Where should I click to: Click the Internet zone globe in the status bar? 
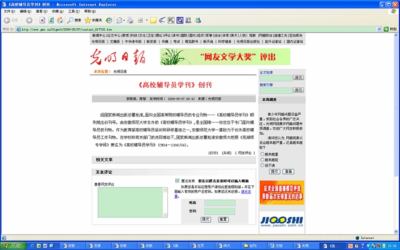(358, 238)
